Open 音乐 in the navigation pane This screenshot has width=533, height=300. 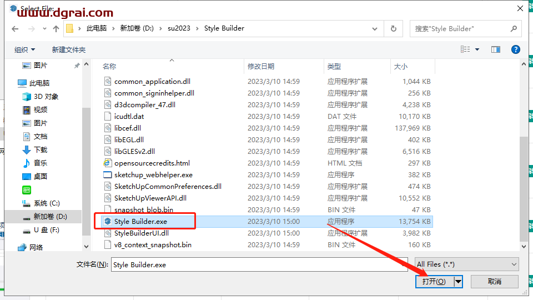(x=41, y=163)
